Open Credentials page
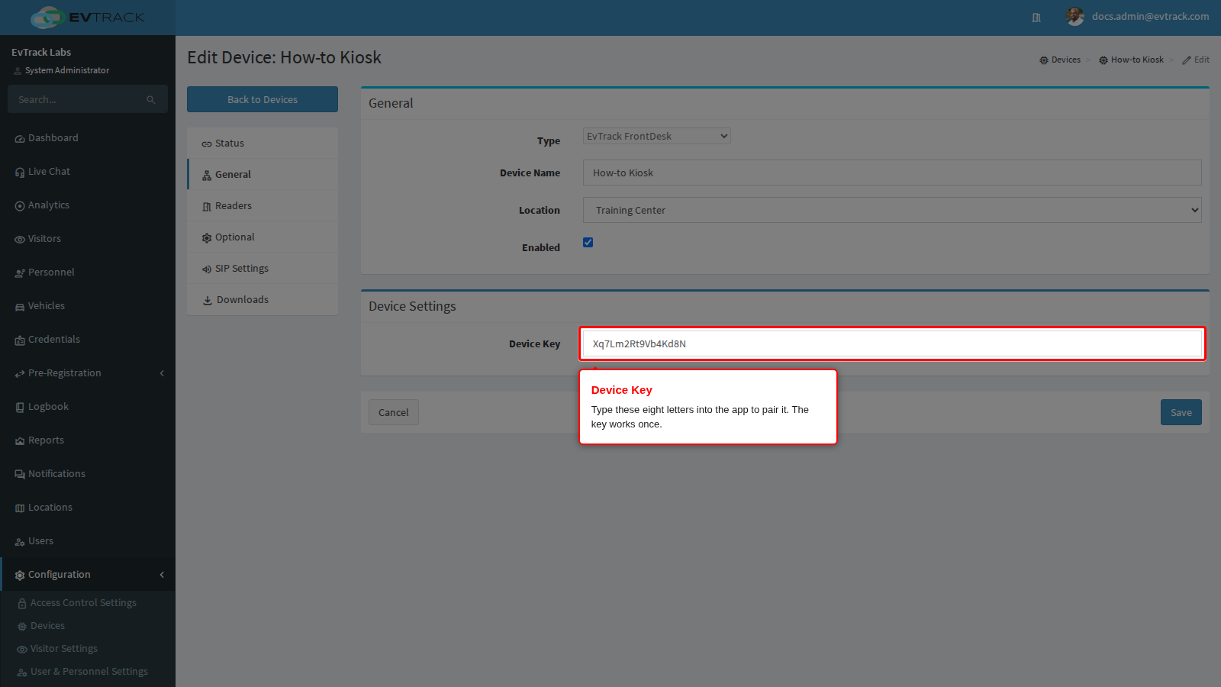Image resolution: width=1221 pixels, height=687 pixels. 88,340
